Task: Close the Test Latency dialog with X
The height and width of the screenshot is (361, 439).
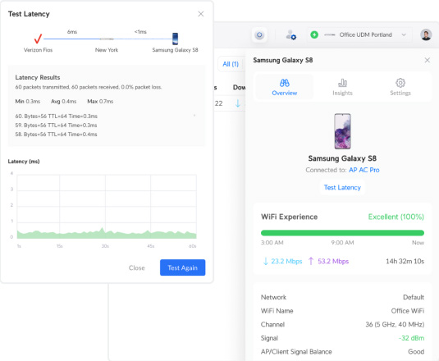Action: click(x=201, y=14)
